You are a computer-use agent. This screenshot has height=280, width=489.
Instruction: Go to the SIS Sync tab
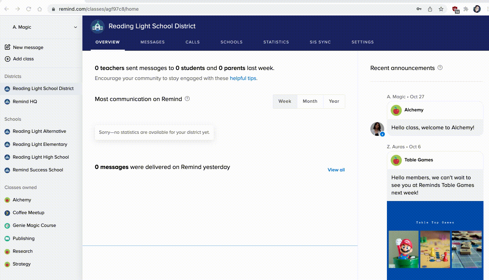(320, 42)
